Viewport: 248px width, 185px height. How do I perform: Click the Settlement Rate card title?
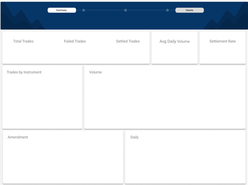[x=223, y=41]
